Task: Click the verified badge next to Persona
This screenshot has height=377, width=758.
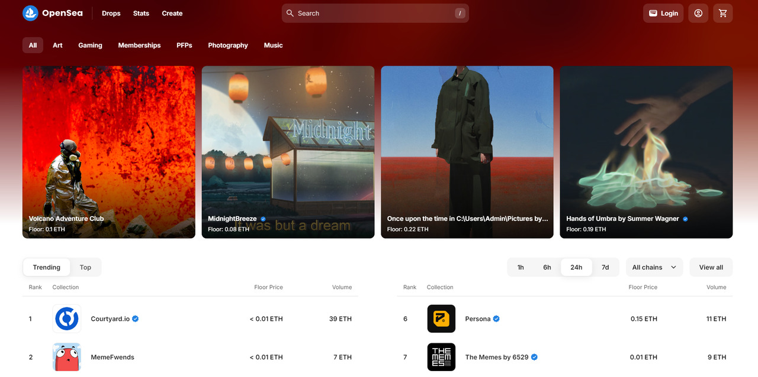Action: click(x=496, y=318)
